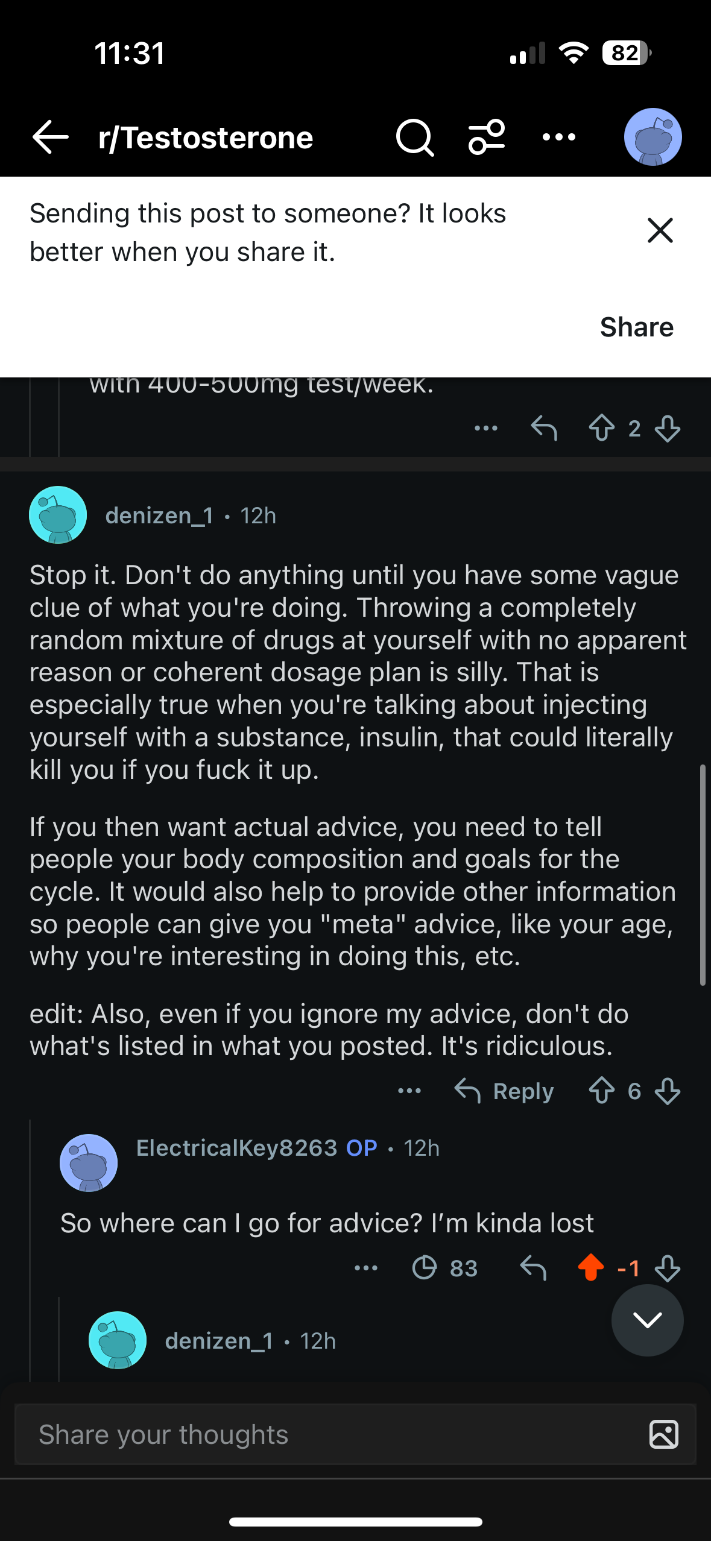The width and height of the screenshot is (711, 1541).
Task: Downvote denizen_1's 6-point comment
Action: pos(668,1091)
